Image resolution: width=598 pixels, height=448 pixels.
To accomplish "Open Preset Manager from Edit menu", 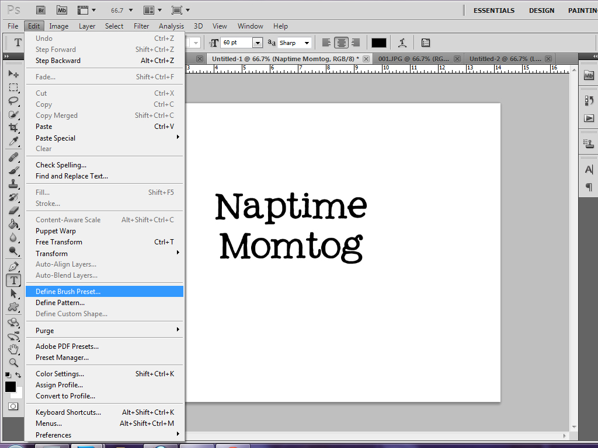I will click(x=105, y=358).
